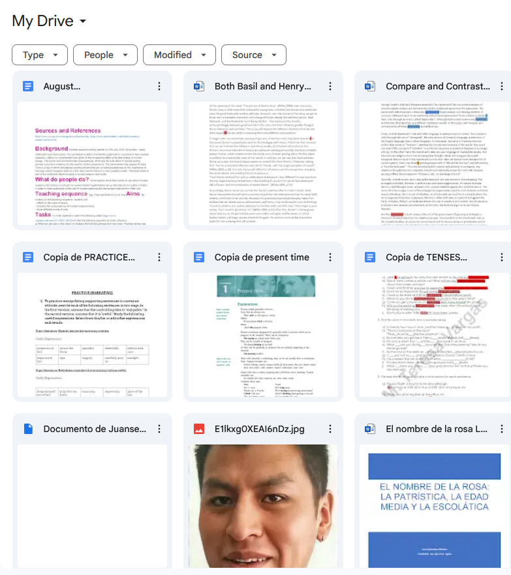Open more actions for Copia de present time

click(x=330, y=257)
